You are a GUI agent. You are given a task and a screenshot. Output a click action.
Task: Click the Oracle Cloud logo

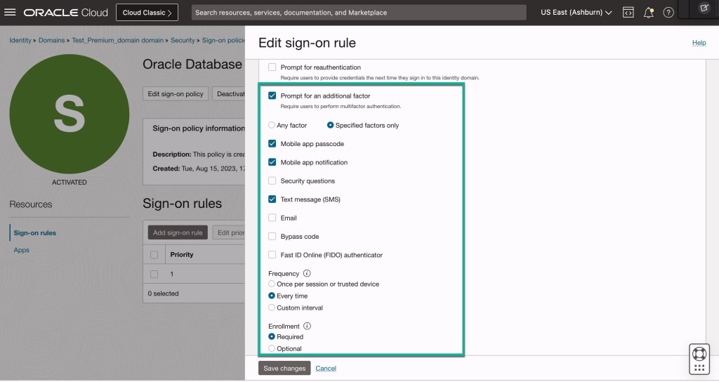66,13
